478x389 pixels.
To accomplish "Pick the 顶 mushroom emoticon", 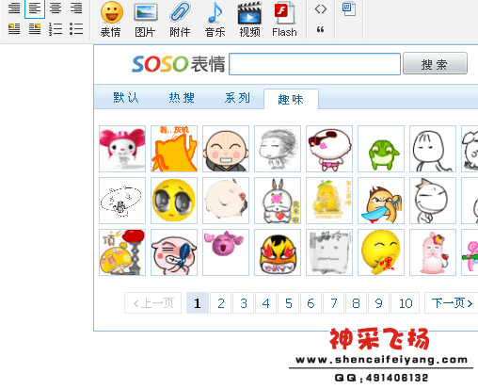I will tap(122, 252).
